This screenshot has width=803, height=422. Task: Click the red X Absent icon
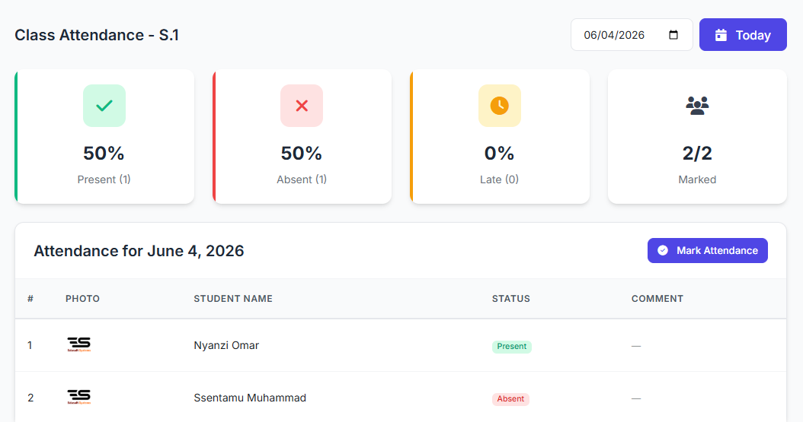pos(302,106)
